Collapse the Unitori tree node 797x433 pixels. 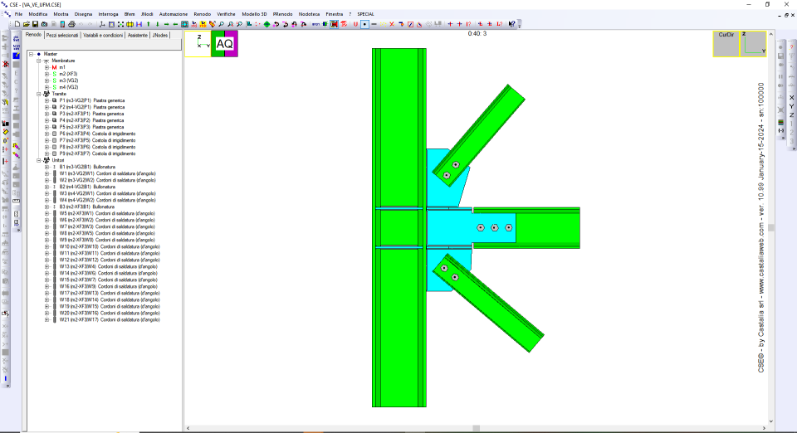tap(39, 160)
